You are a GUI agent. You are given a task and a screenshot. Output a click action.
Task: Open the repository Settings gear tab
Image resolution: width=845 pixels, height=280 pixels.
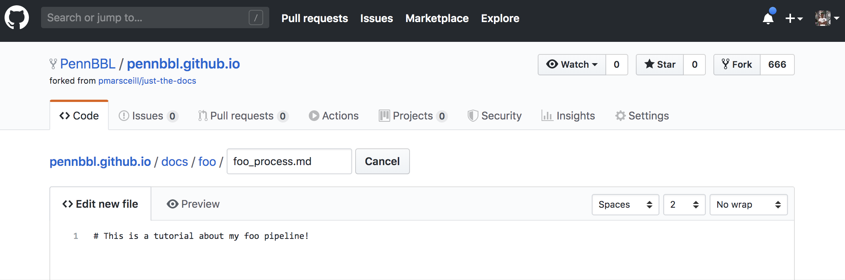coord(642,116)
